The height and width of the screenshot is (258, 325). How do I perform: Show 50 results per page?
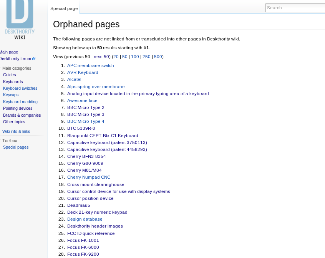click(124, 57)
